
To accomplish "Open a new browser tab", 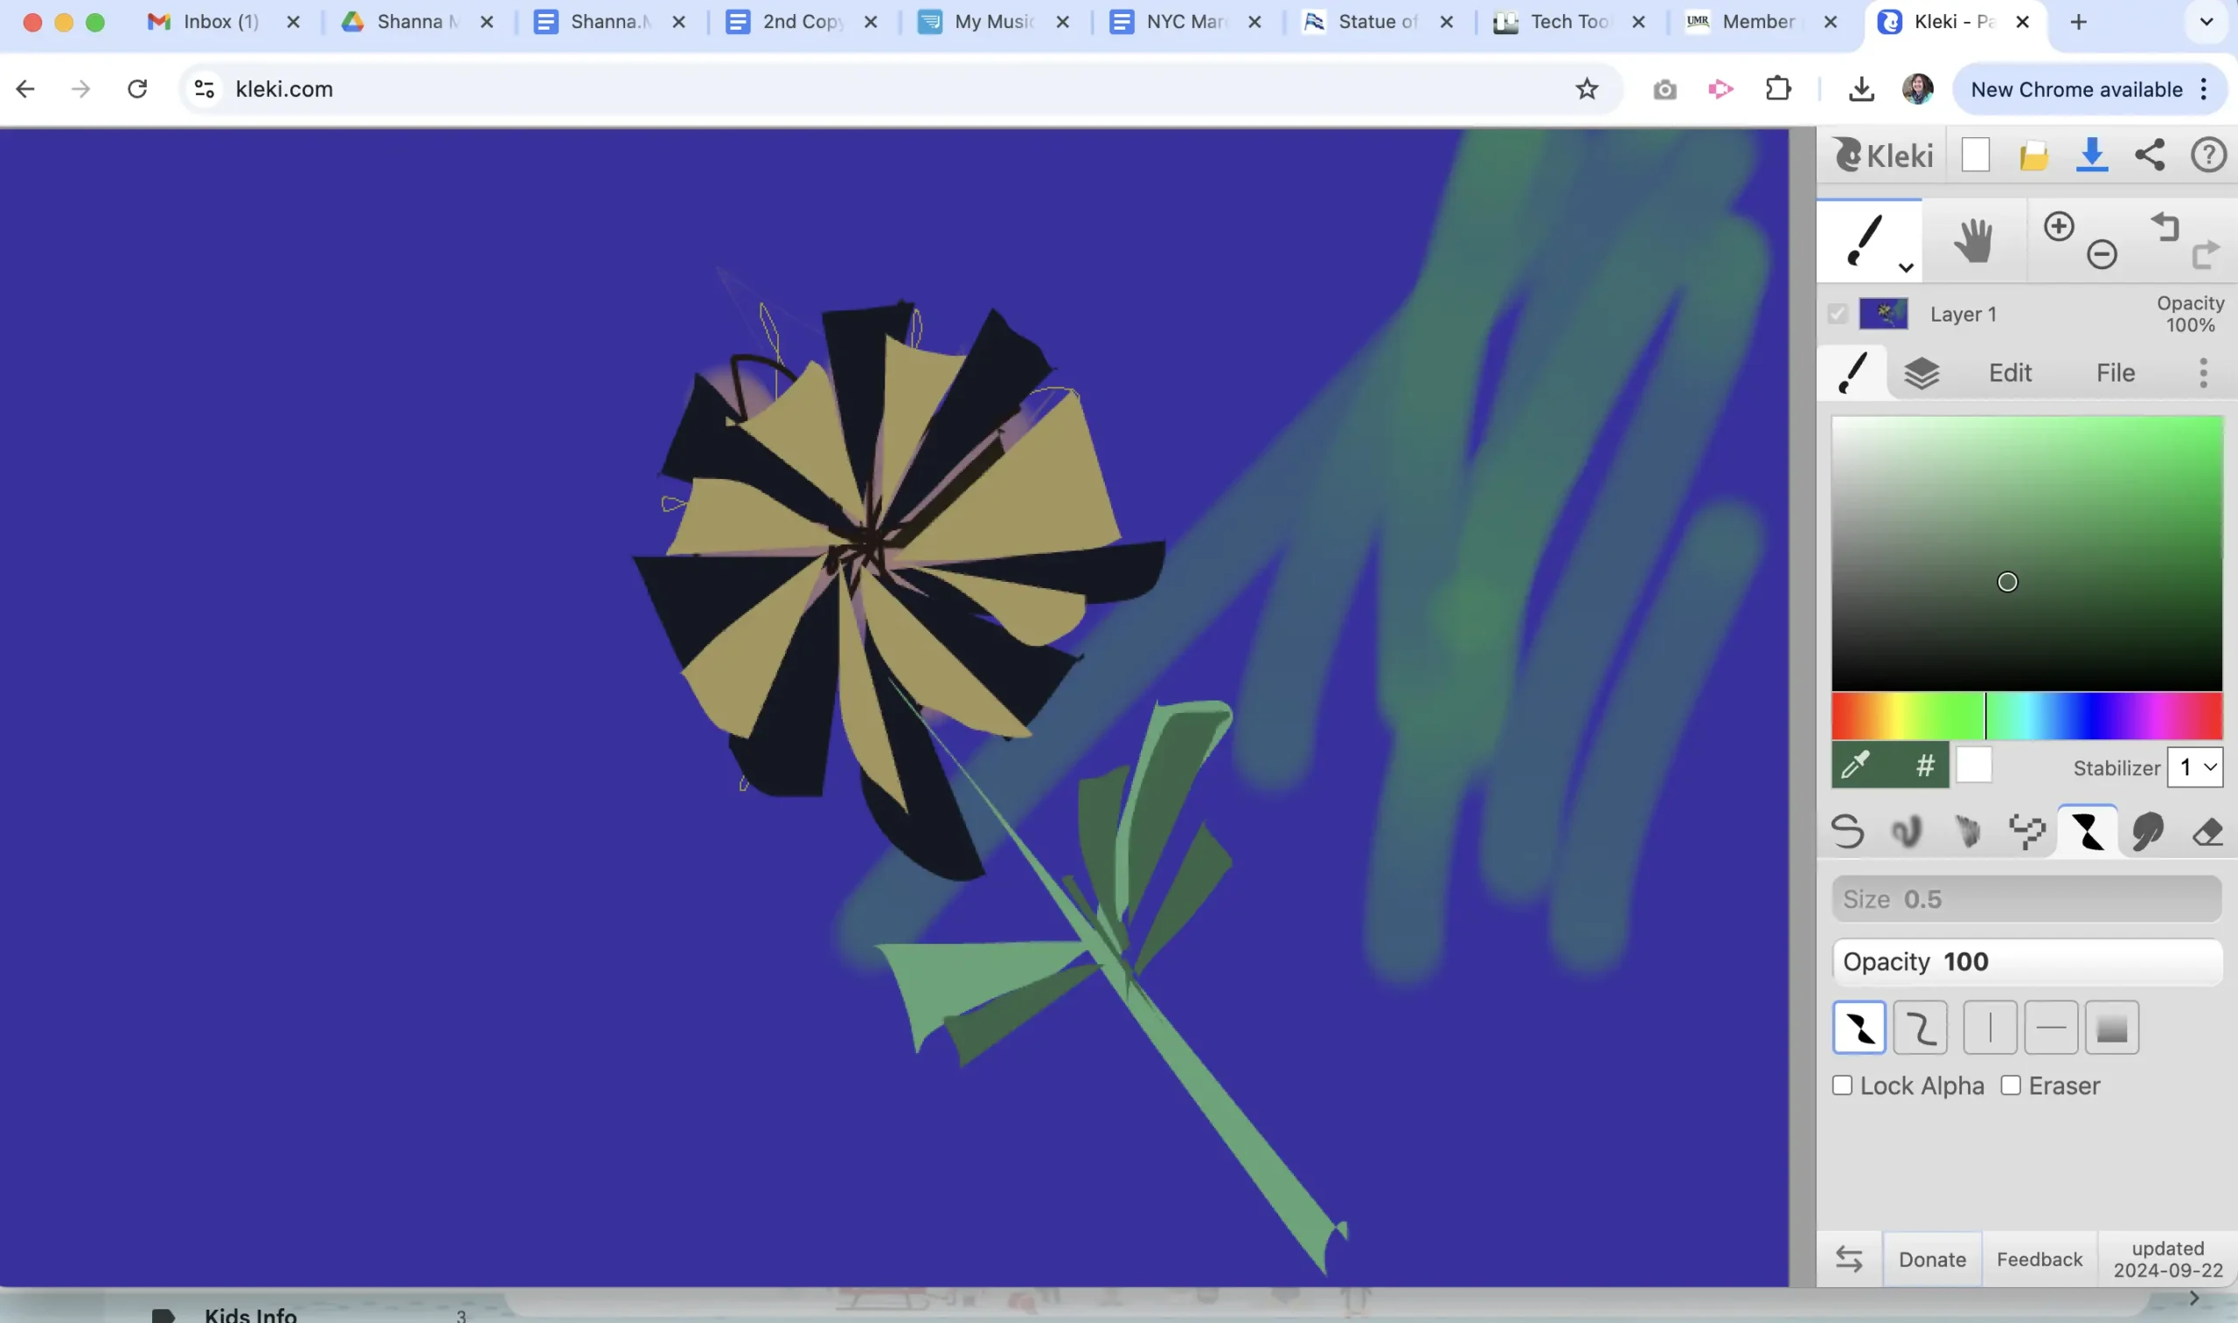I will pyautogui.click(x=2077, y=21).
